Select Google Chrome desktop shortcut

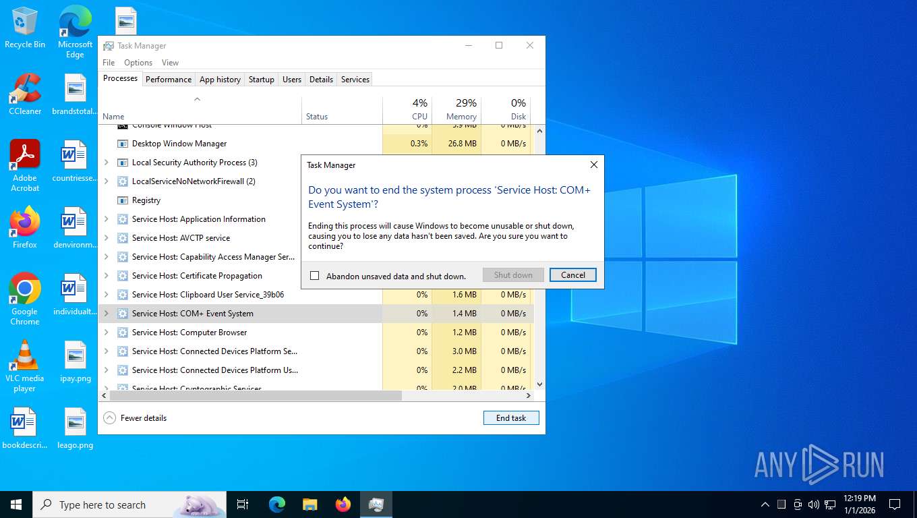pyautogui.click(x=25, y=299)
